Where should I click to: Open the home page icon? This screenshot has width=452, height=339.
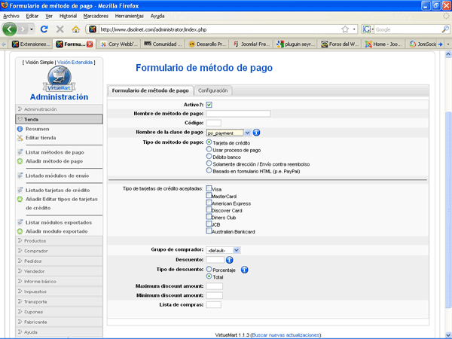click(76, 29)
